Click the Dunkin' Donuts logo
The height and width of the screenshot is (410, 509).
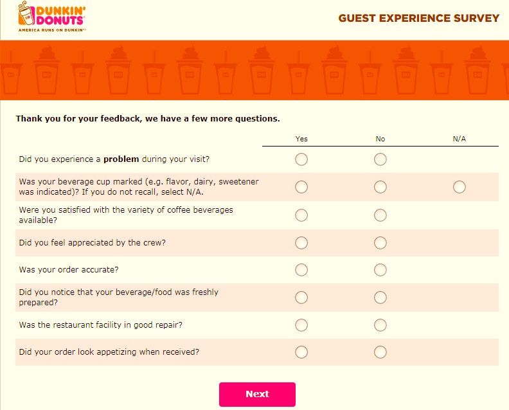coord(52,17)
